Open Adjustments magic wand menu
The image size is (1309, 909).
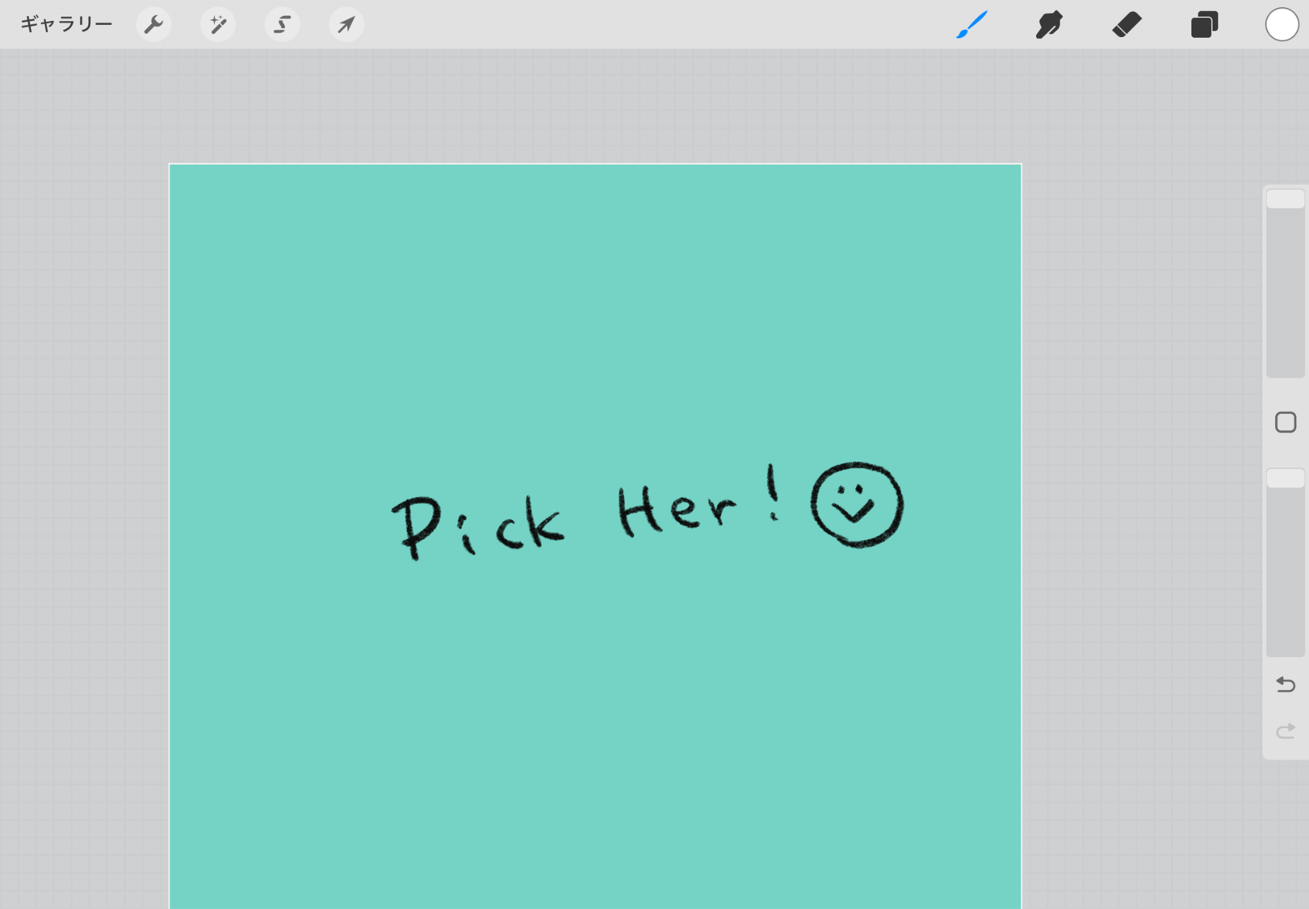(x=218, y=24)
